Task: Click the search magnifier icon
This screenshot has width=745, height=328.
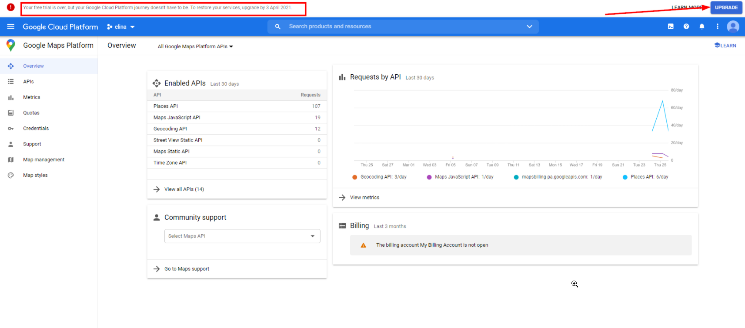Action: click(x=277, y=27)
